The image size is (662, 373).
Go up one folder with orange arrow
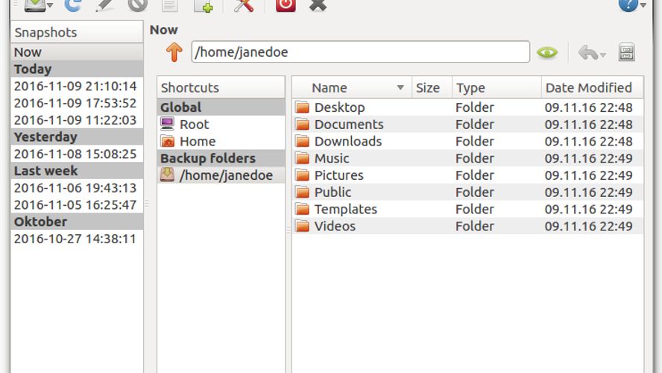point(174,52)
